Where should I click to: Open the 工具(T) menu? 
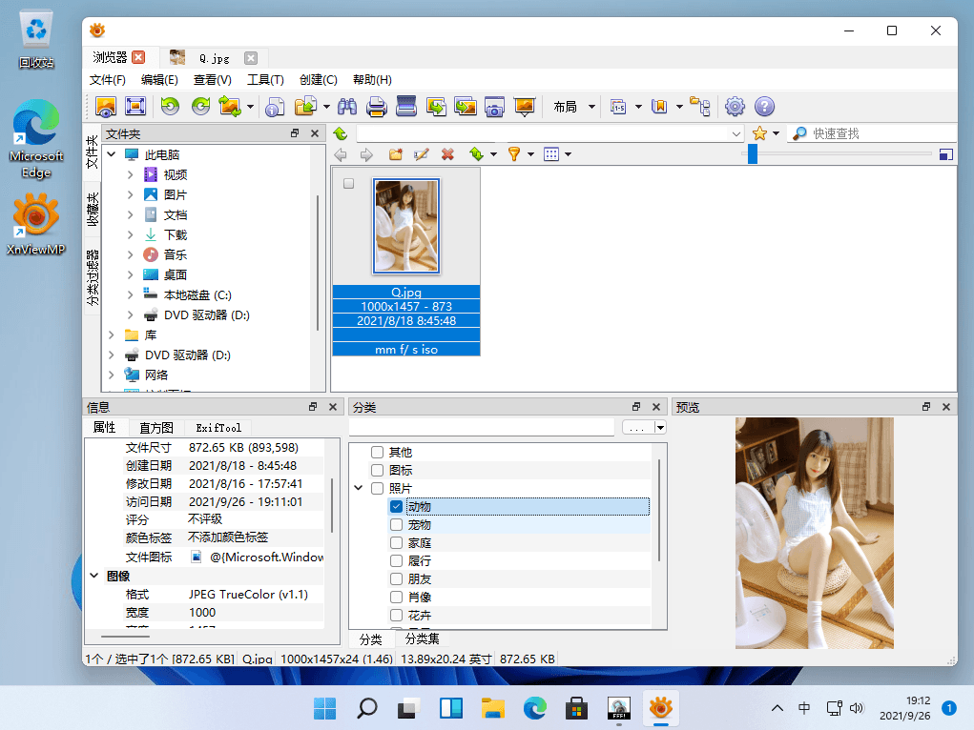tap(265, 79)
